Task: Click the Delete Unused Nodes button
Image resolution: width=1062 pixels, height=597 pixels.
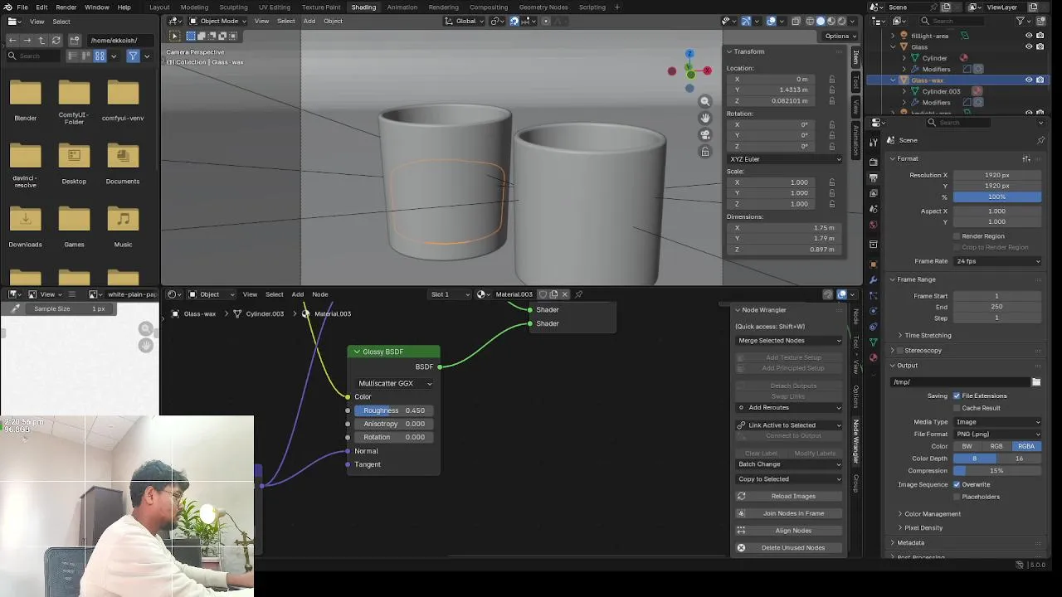Action: pyautogui.click(x=792, y=547)
